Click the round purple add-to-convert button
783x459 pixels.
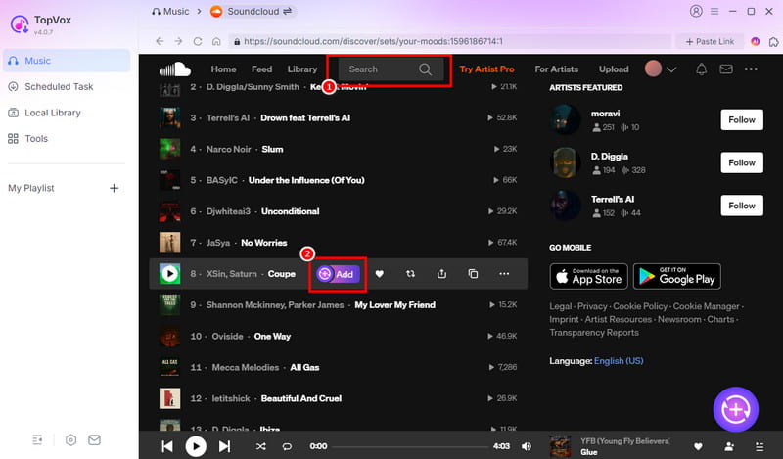(x=736, y=409)
